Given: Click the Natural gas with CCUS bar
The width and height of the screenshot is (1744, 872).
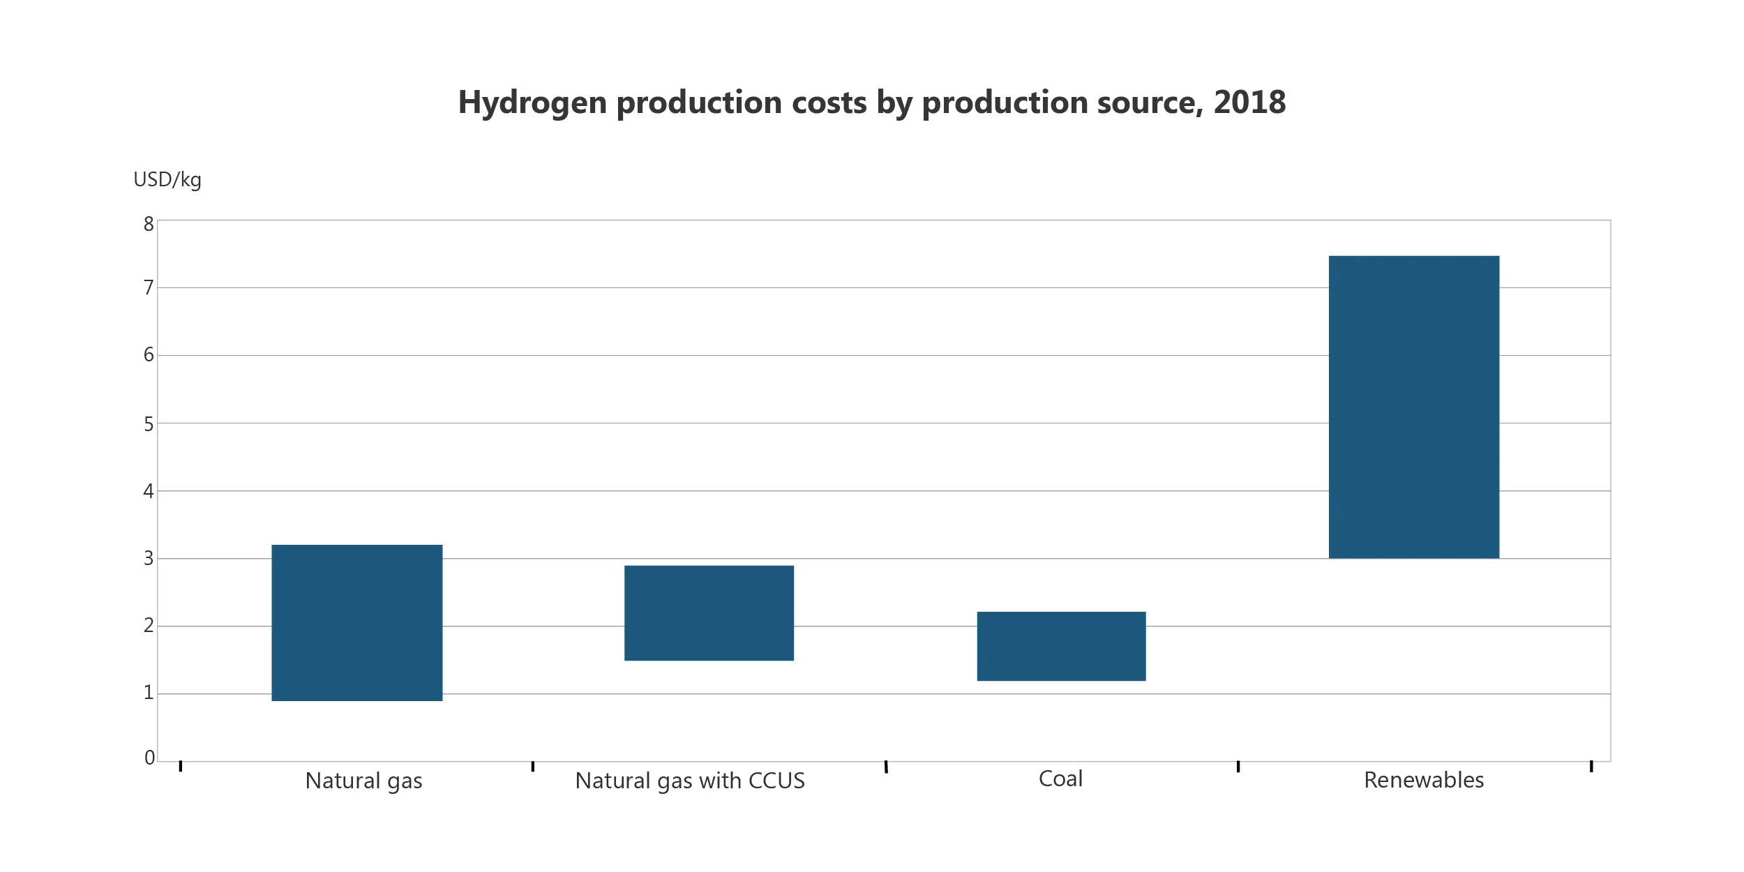Looking at the screenshot, I should (x=709, y=613).
